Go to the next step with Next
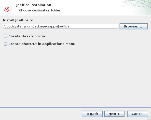 click(114, 114)
